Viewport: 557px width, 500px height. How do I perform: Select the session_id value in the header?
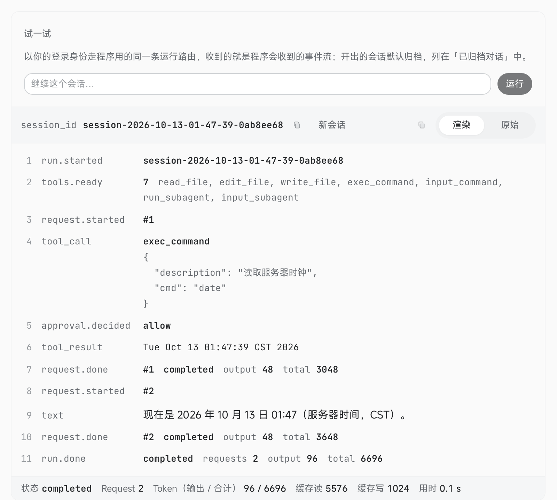(x=183, y=125)
